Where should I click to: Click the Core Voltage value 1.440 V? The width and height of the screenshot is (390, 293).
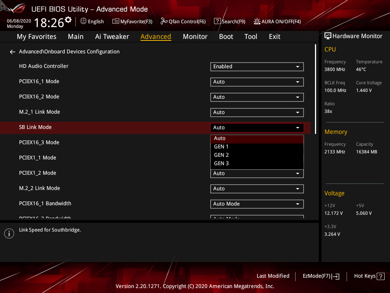(364, 90)
